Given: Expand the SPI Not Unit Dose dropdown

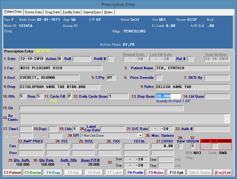Looking at the screenshot, I should [141, 136].
